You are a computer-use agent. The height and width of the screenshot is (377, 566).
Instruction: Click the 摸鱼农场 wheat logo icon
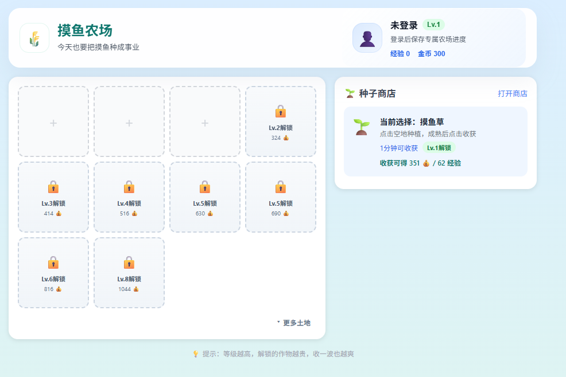point(34,38)
